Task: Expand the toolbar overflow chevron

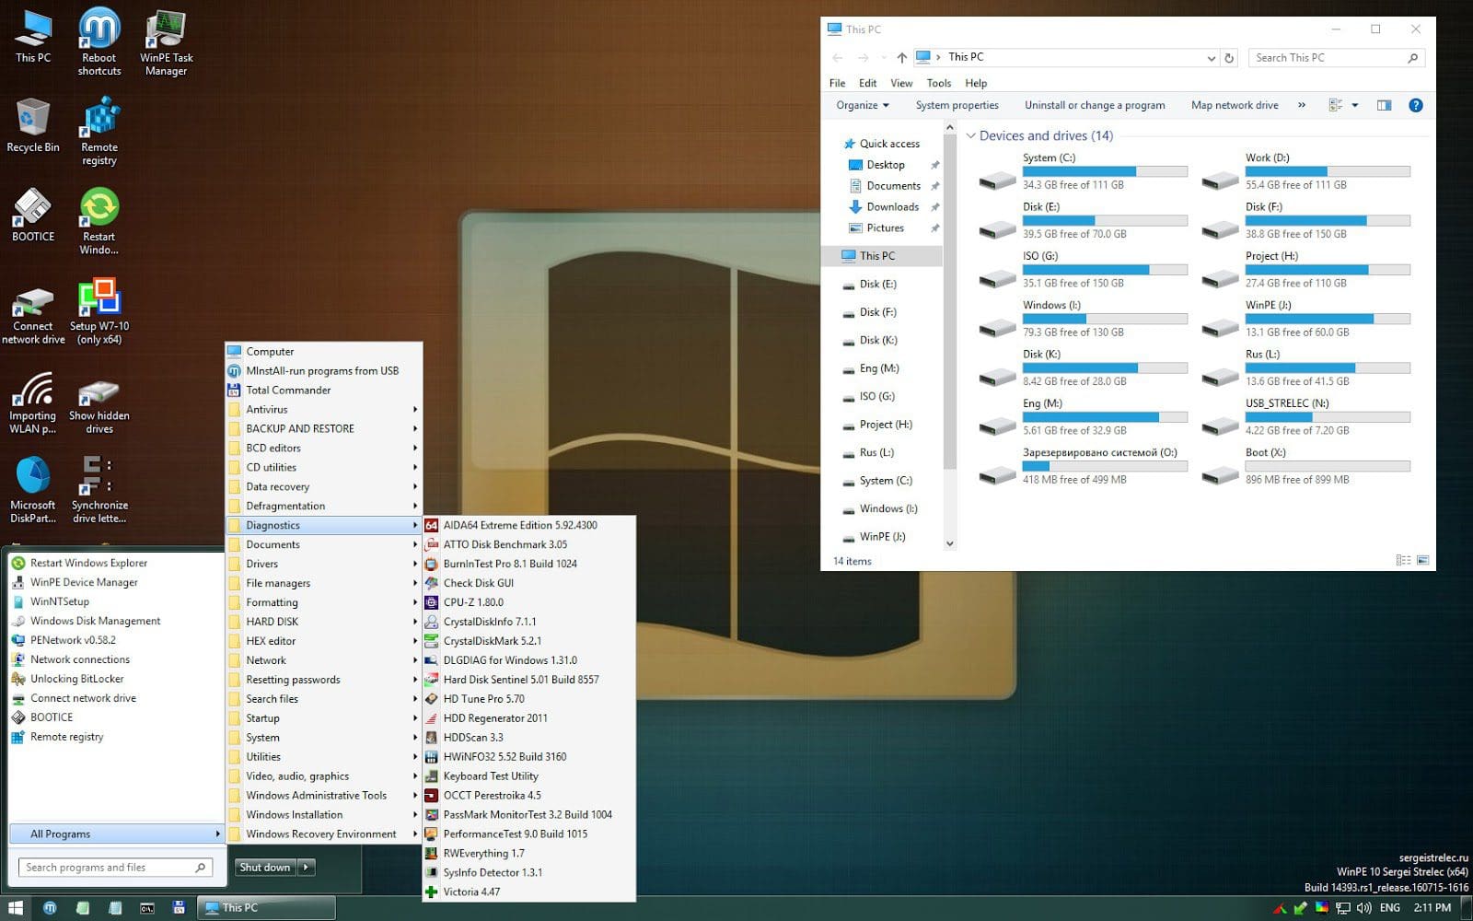Action: click(1302, 105)
